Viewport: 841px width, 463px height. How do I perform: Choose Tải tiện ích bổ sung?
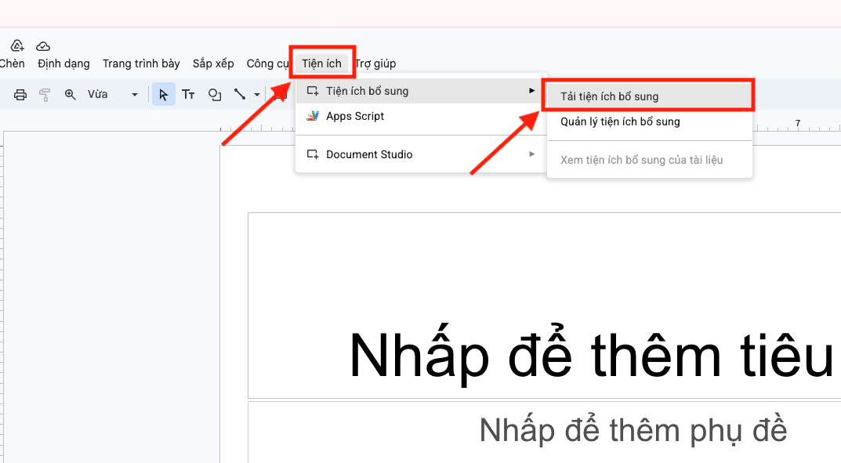pyautogui.click(x=649, y=96)
